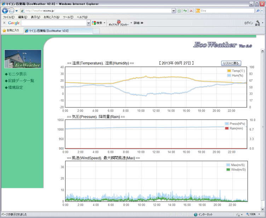Click the browser Back arrow button
Screen dimensions: 266x218
point(5,11)
